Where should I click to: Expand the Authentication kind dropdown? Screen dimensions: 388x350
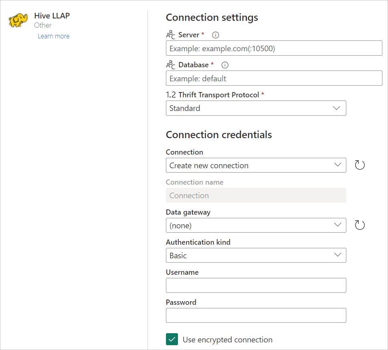[256, 255]
